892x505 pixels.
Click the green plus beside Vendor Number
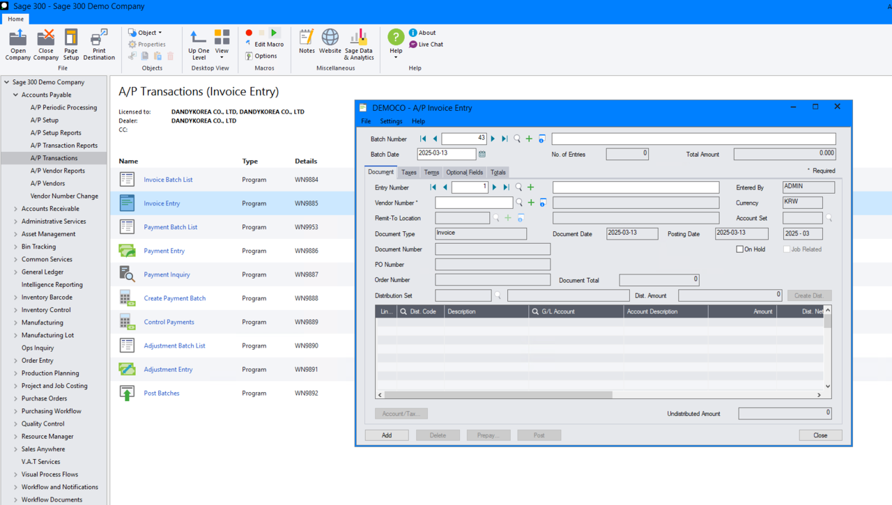(x=531, y=203)
